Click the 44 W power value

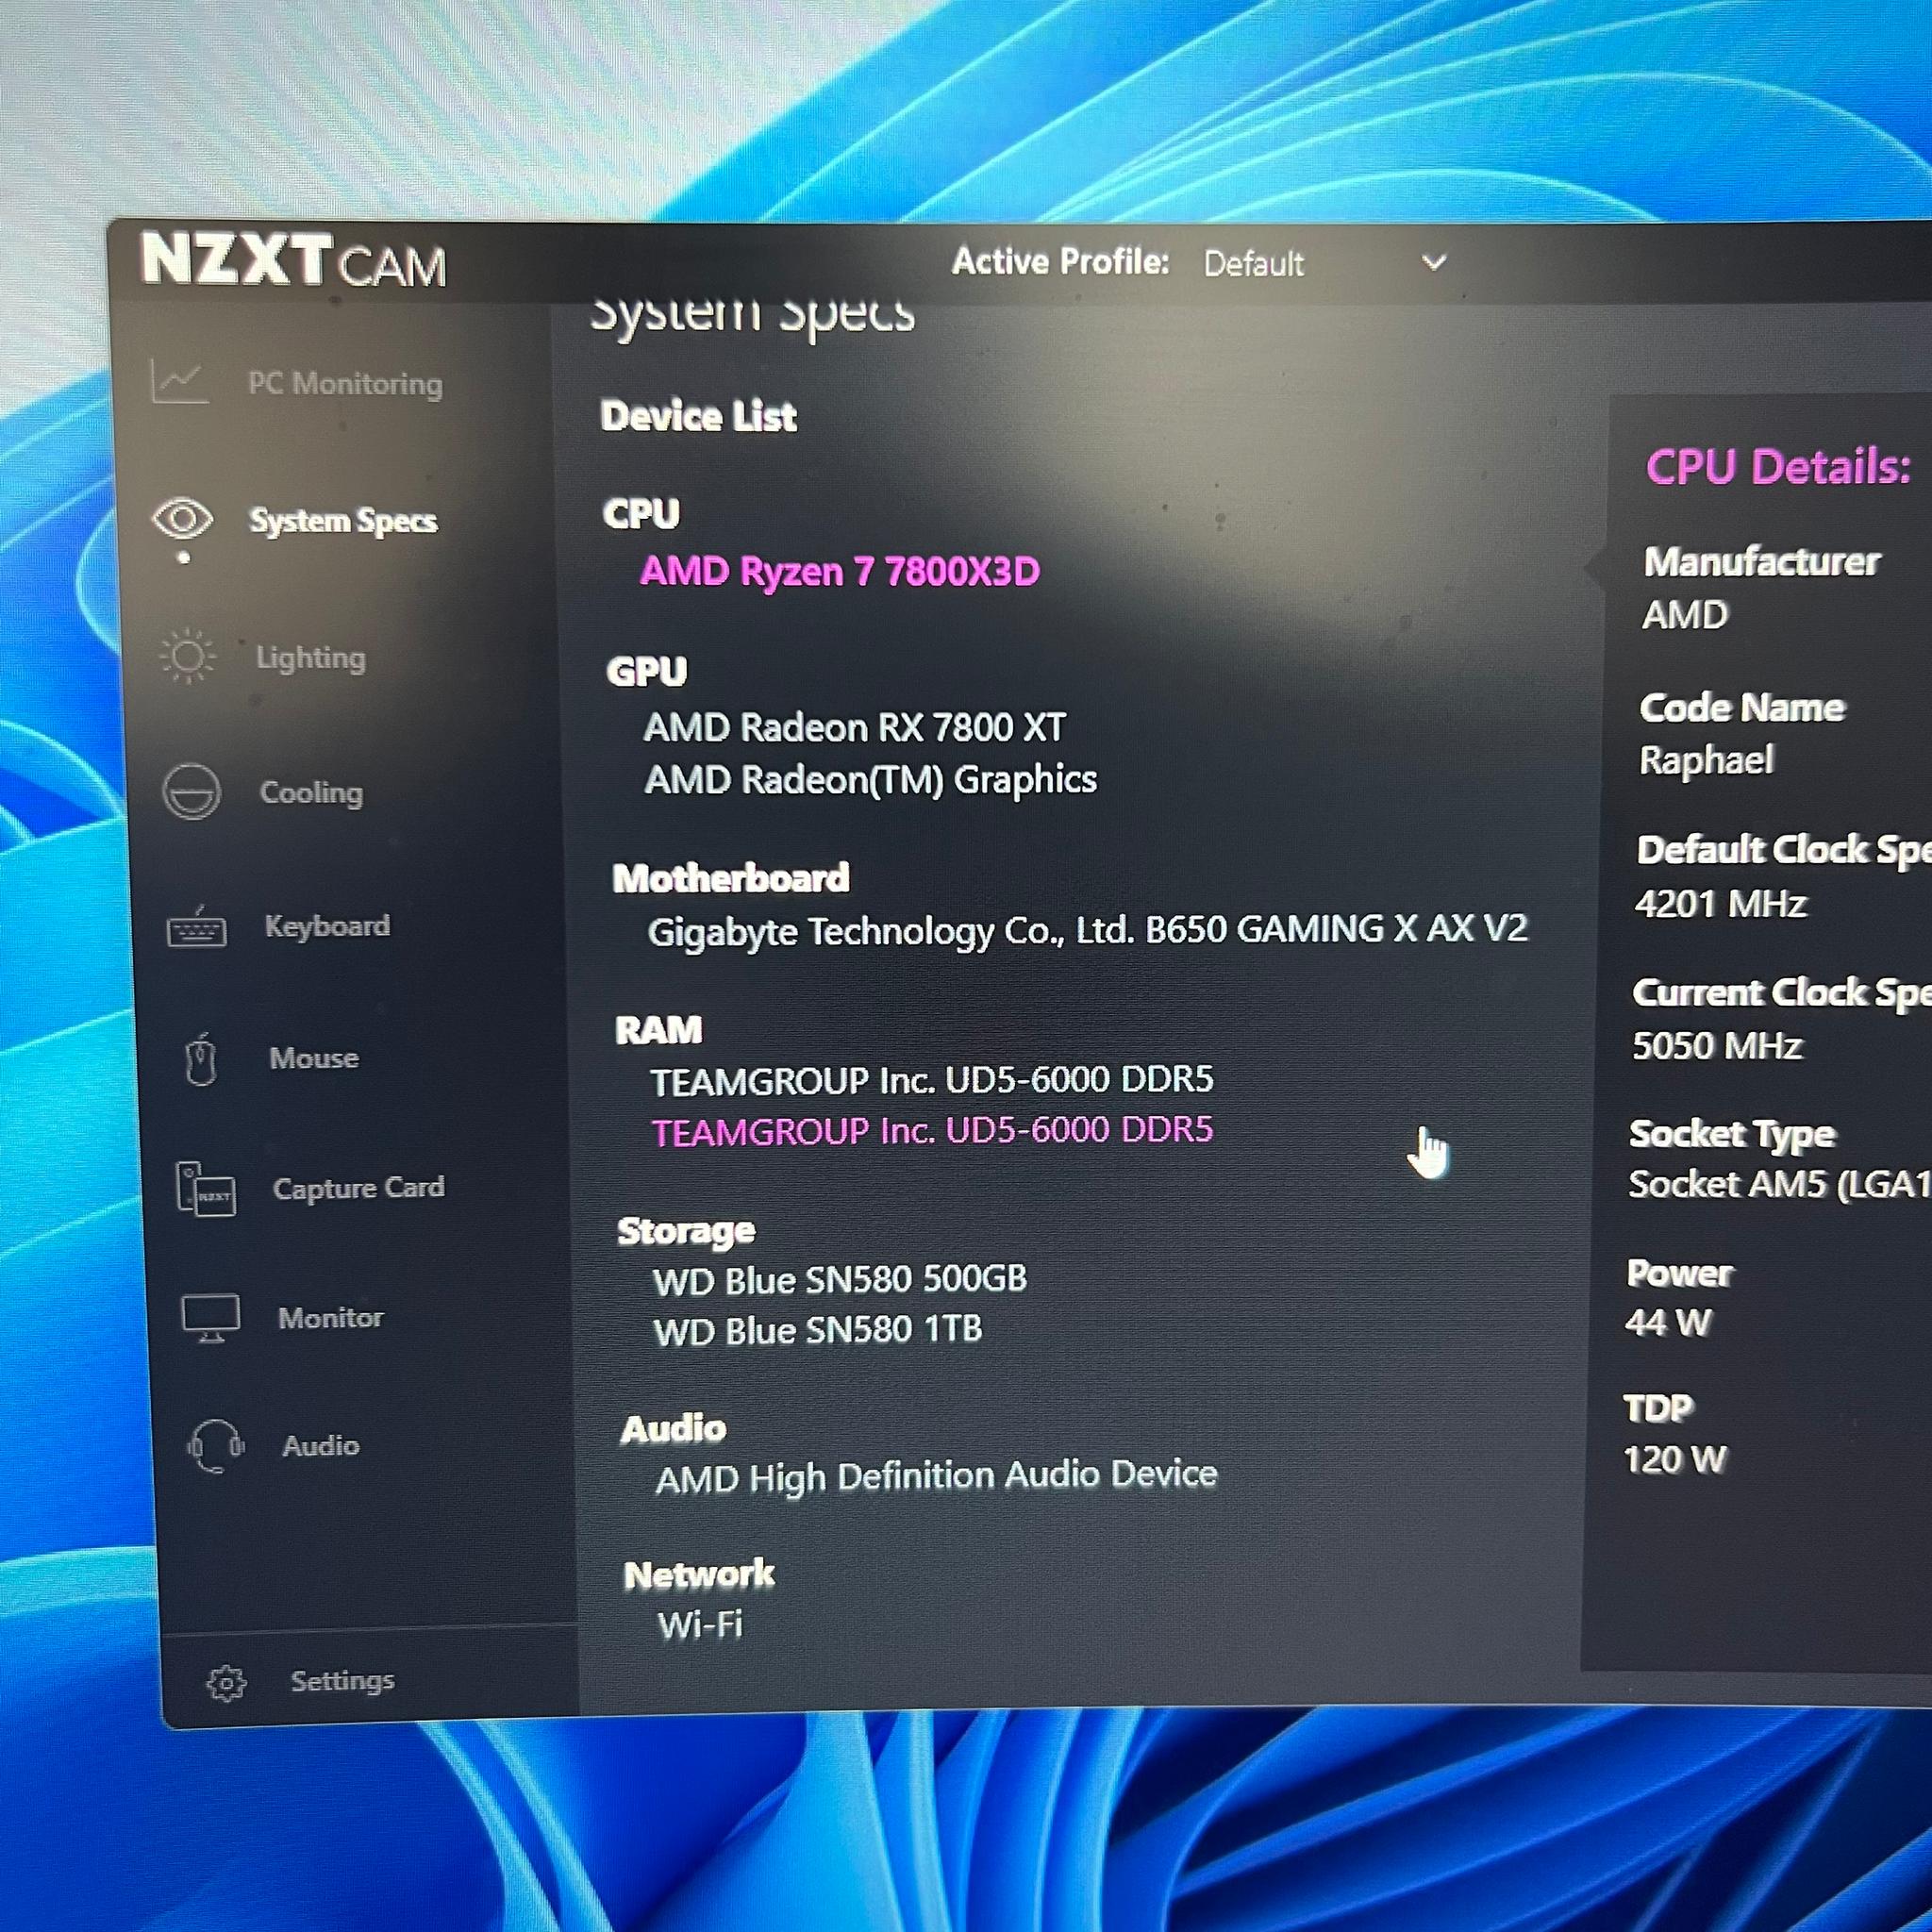coord(1668,1323)
